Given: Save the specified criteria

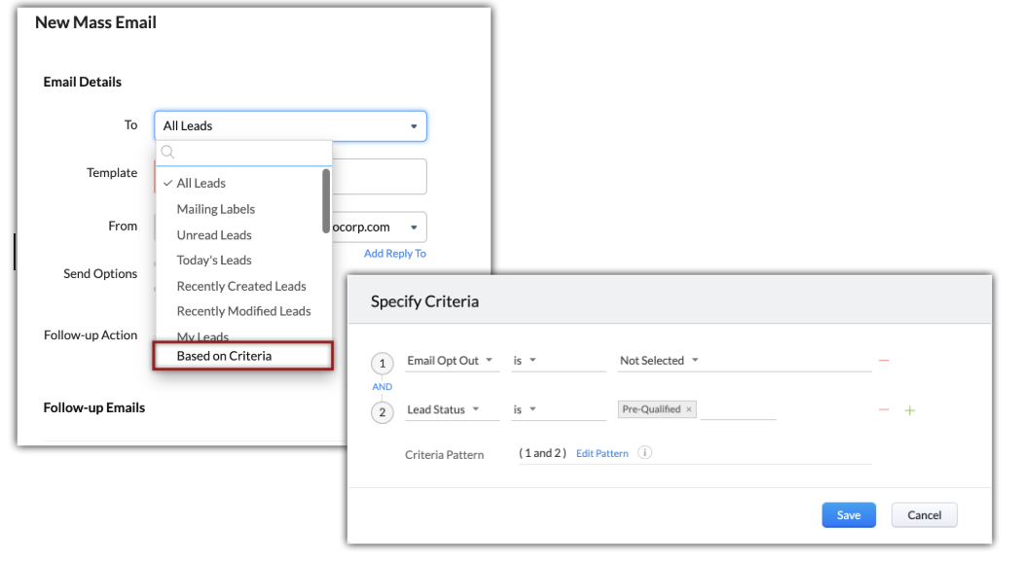Looking at the screenshot, I should tap(848, 515).
